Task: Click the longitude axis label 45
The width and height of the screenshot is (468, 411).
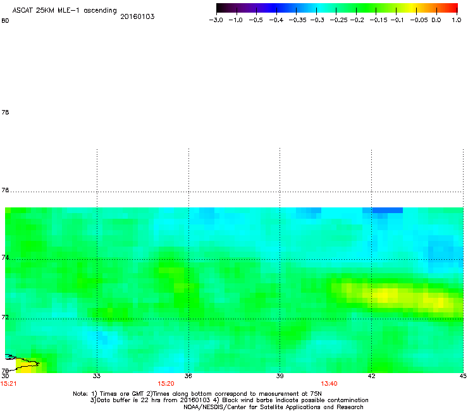Action: 463,376
